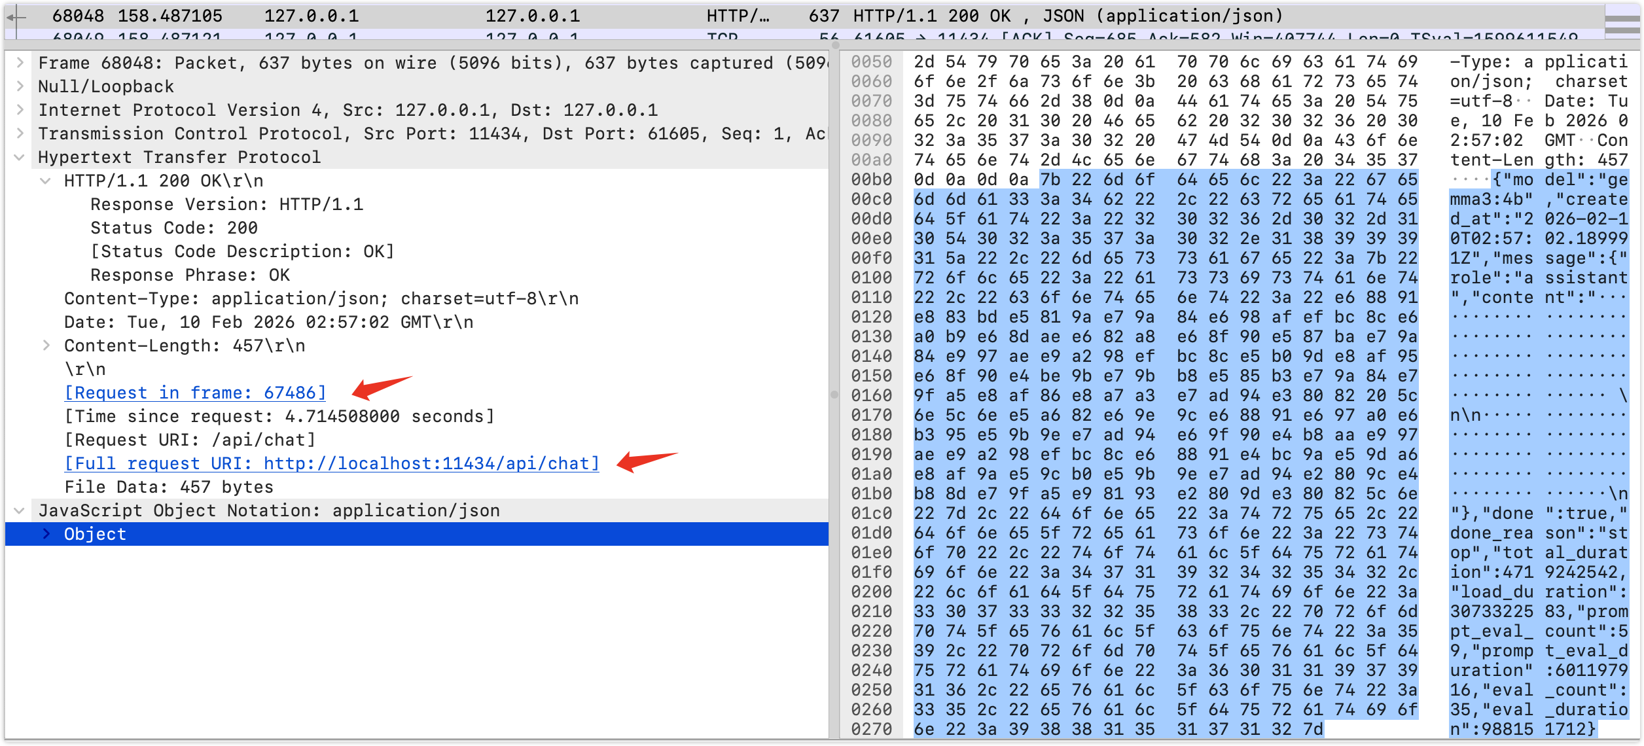The height and width of the screenshot is (746, 1644).
Task: Select the Status Code: 200 field
Action: pos(174,228)
